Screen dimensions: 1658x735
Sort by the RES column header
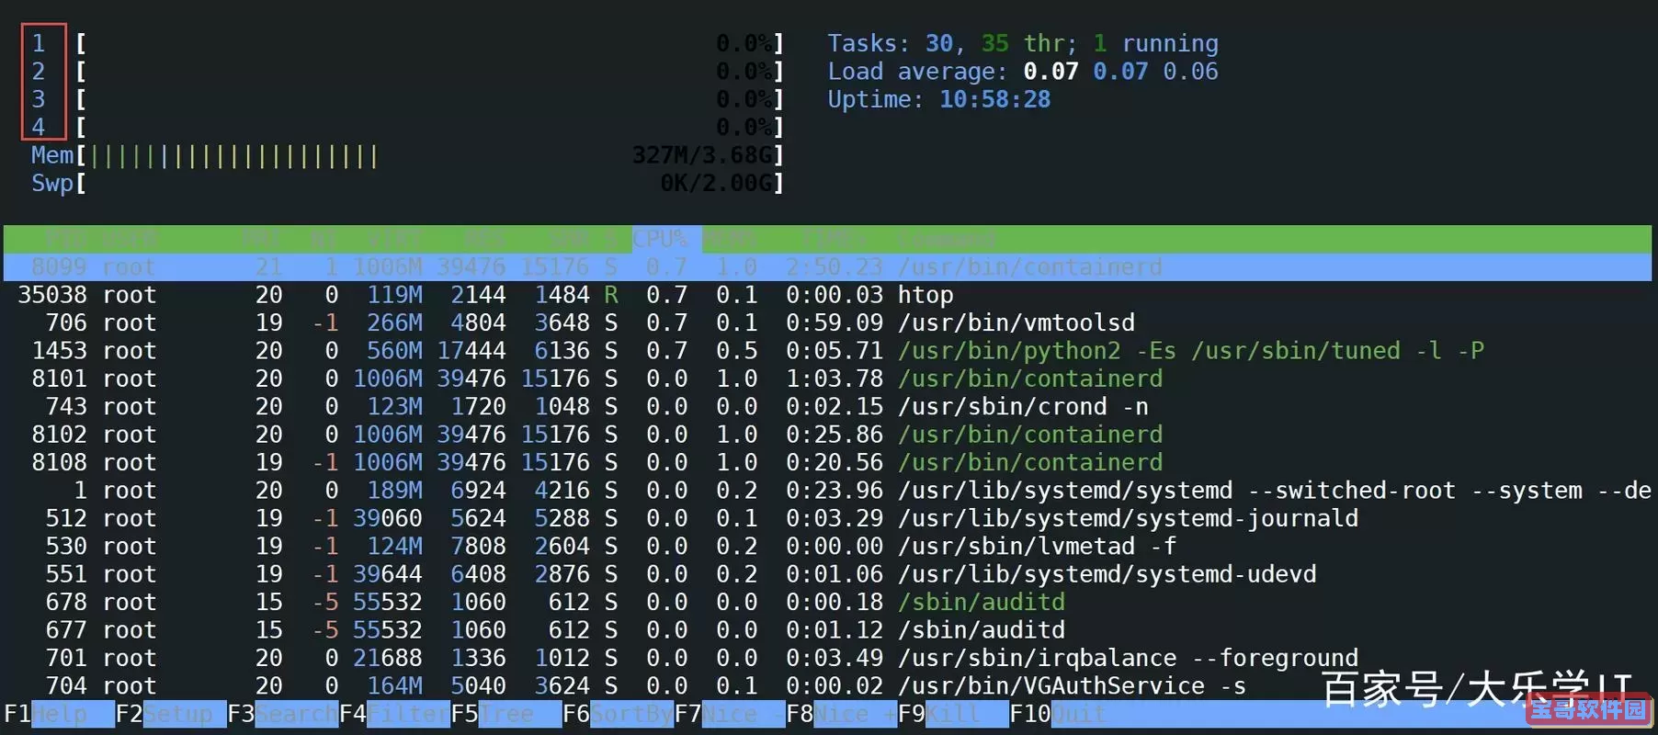coord(485,239)
